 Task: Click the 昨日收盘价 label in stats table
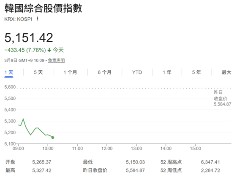[95, 170]
